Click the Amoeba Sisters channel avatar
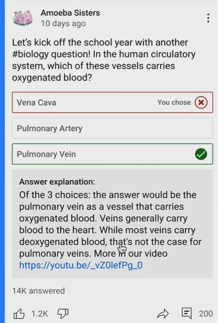 tap(23, 18)
